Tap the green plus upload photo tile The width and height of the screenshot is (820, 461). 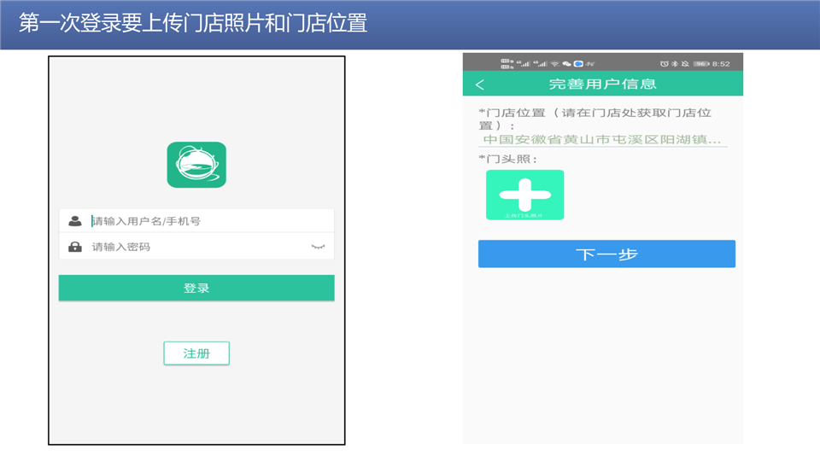click(x=524, y=195)
